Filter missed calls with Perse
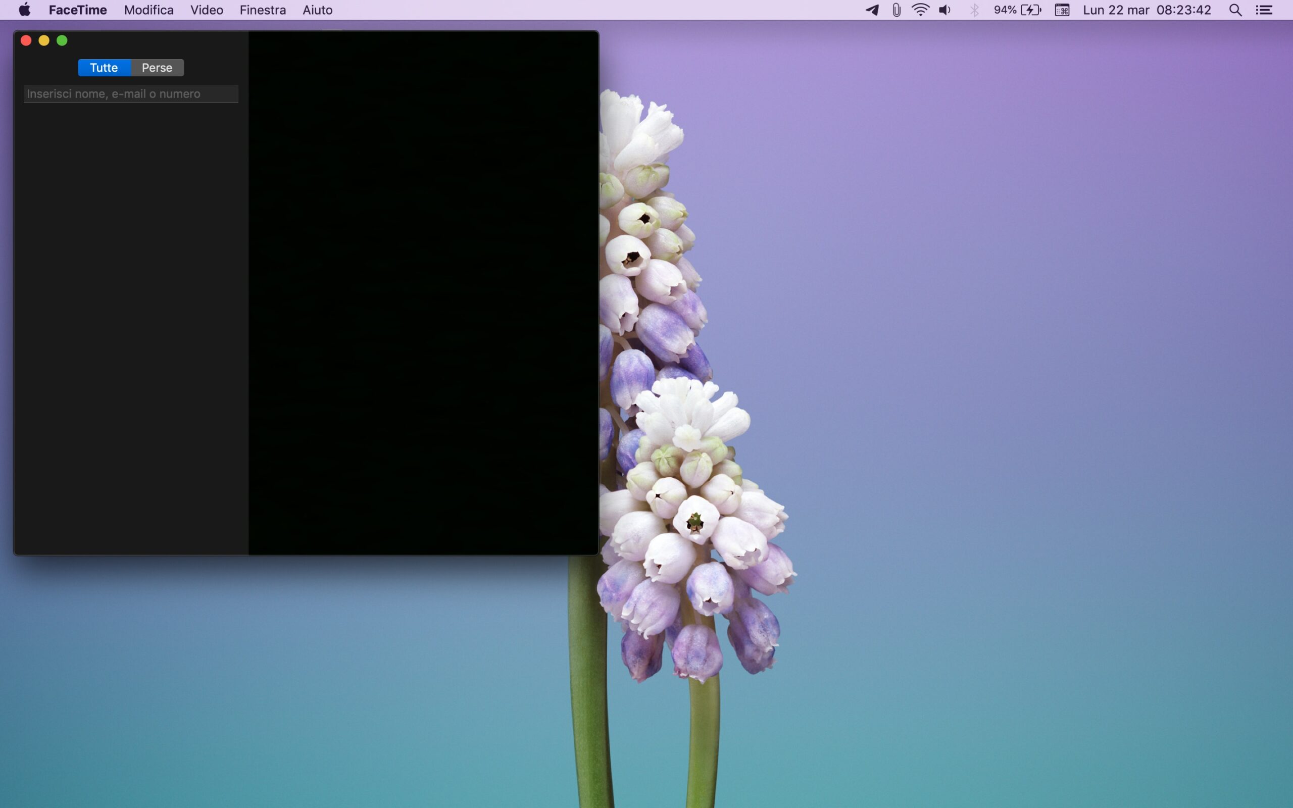Screen dimensions: 1293x808 tap(157, 68)
